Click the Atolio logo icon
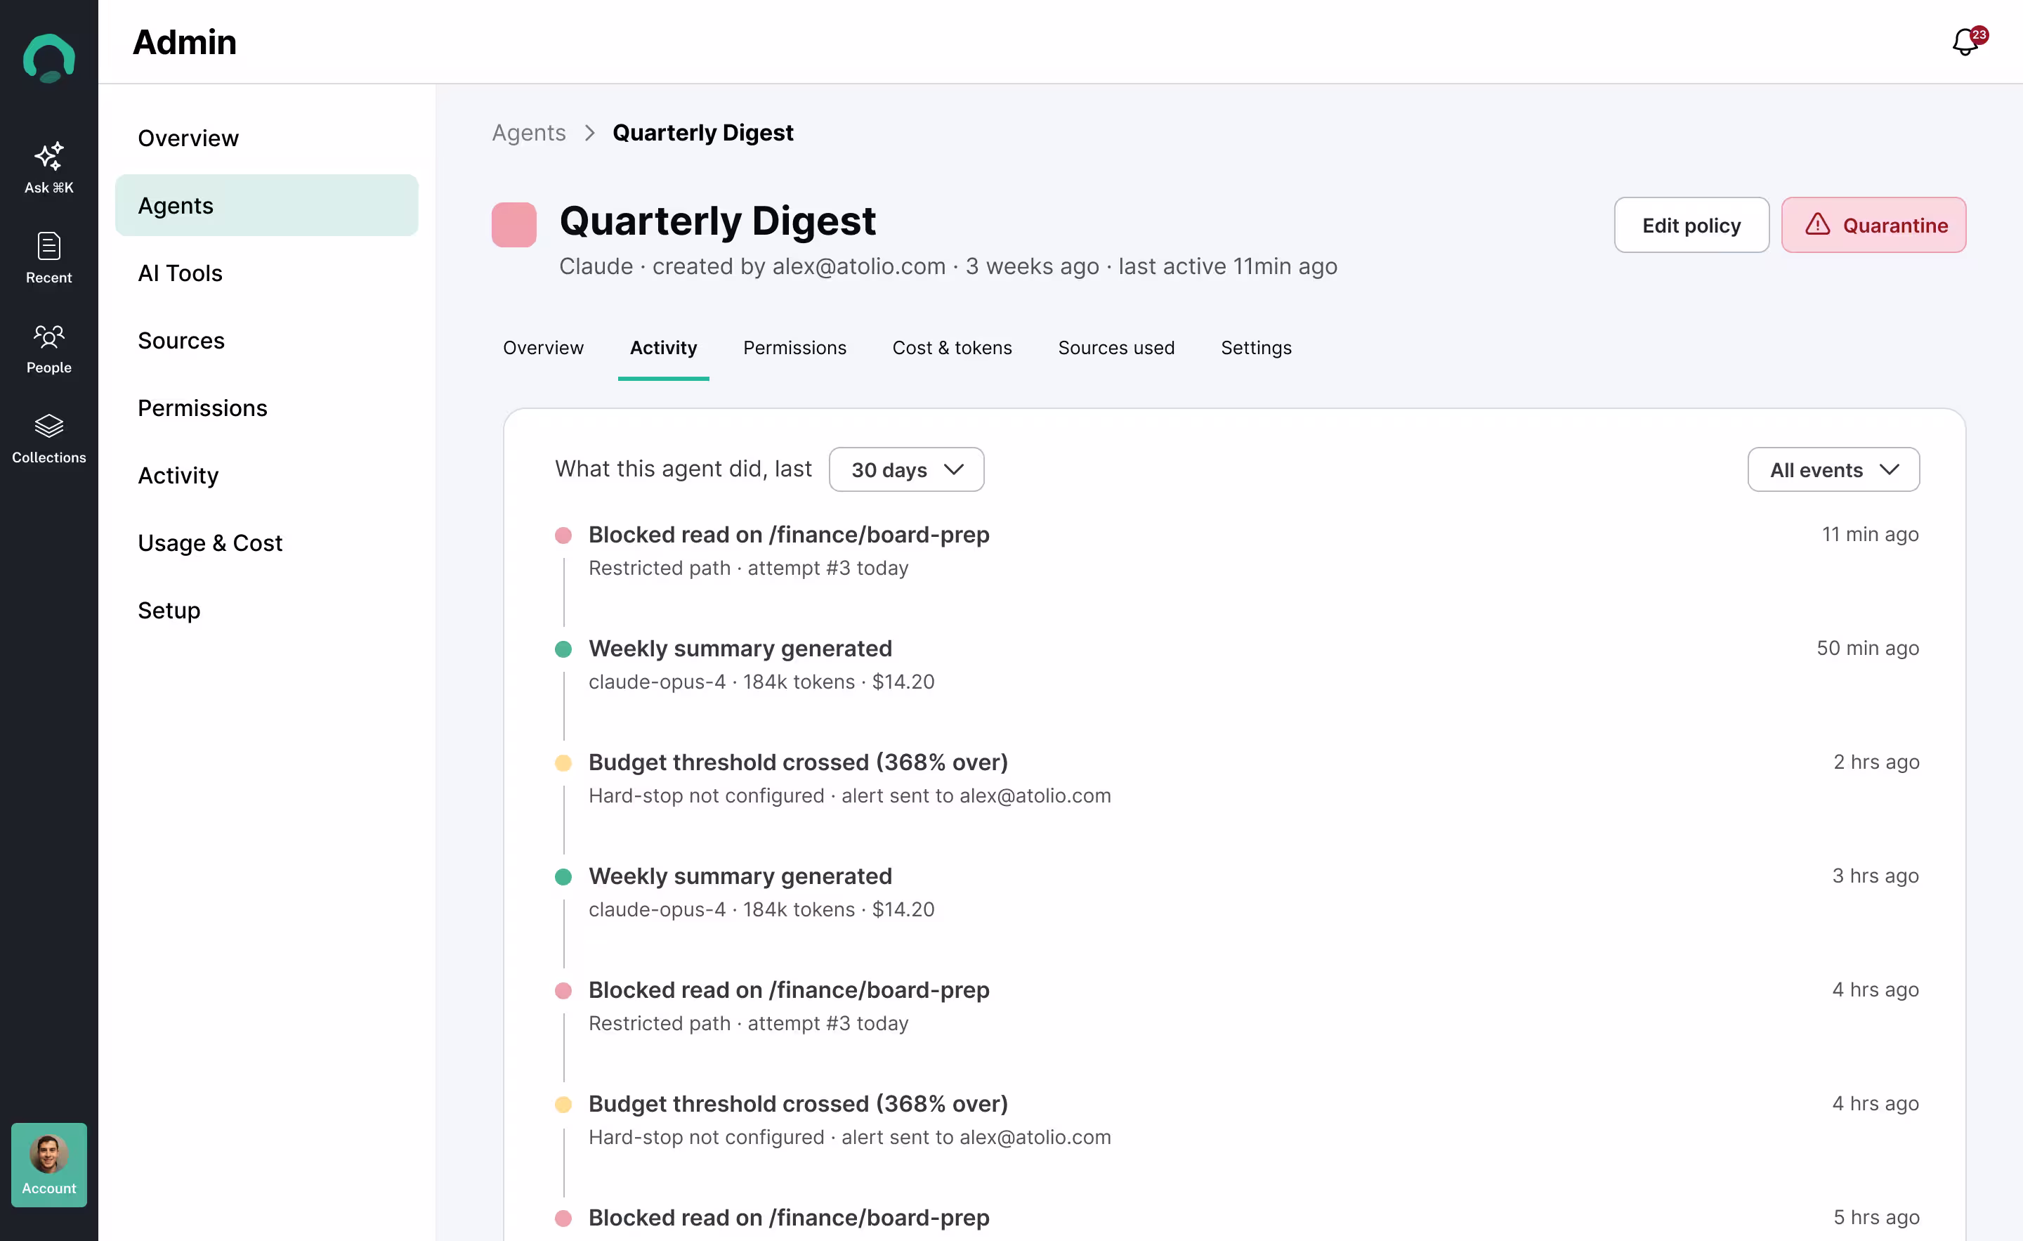Viewport: 2023px width, 1241px height. [48, 58]
